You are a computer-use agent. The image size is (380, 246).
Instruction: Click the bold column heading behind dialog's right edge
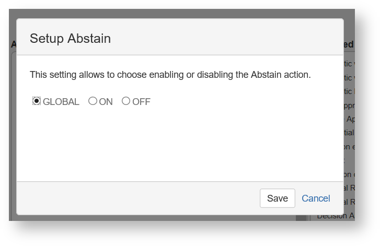(349, 45)
